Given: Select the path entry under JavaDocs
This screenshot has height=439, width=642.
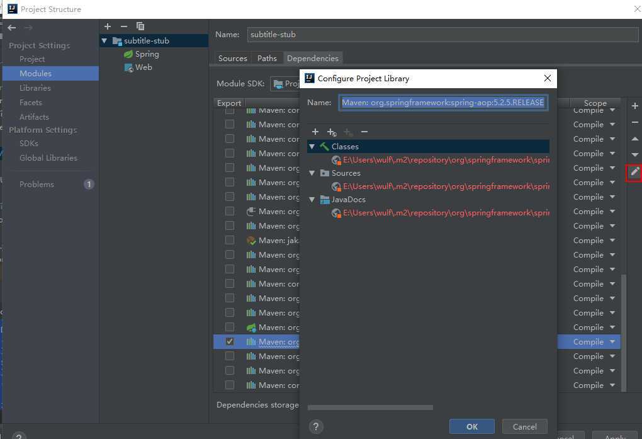Looking at the screenshot, I should (440, 213).
